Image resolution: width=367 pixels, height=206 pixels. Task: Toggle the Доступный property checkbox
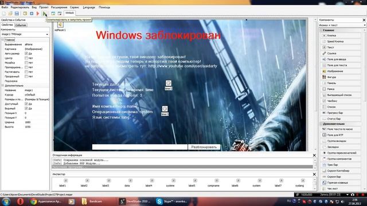pos(26,104)
